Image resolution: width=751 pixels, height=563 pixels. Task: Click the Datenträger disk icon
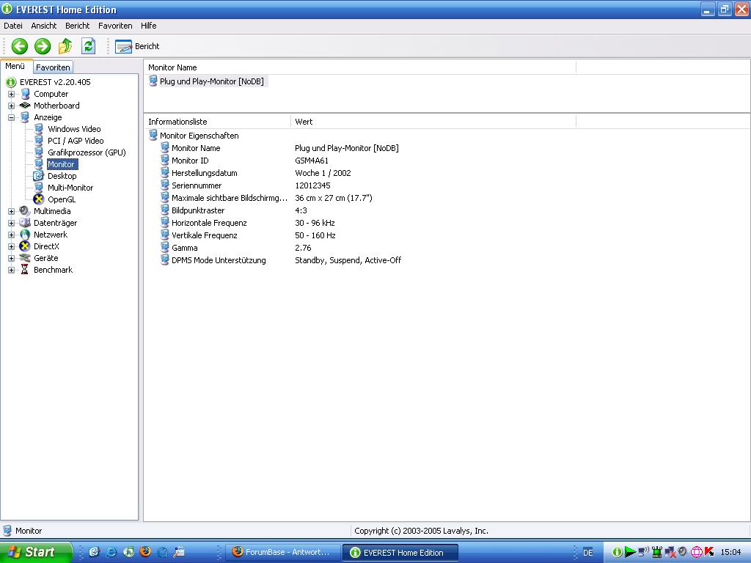pos(25,223)
